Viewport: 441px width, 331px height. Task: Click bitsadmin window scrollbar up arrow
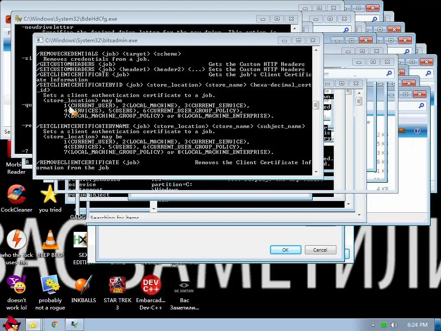[x=316, y=50]
